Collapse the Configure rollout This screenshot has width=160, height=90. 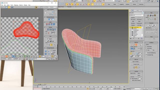pos(151,42)
